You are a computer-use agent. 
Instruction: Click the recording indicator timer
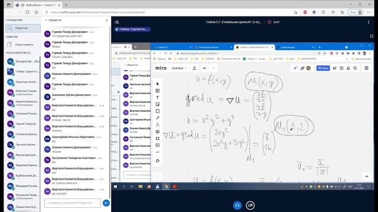[x=273, y=22]
